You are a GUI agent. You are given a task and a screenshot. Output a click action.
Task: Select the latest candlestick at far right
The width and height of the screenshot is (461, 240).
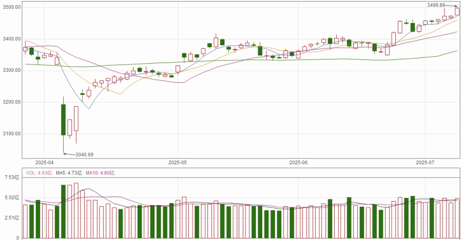click(457, 11)
